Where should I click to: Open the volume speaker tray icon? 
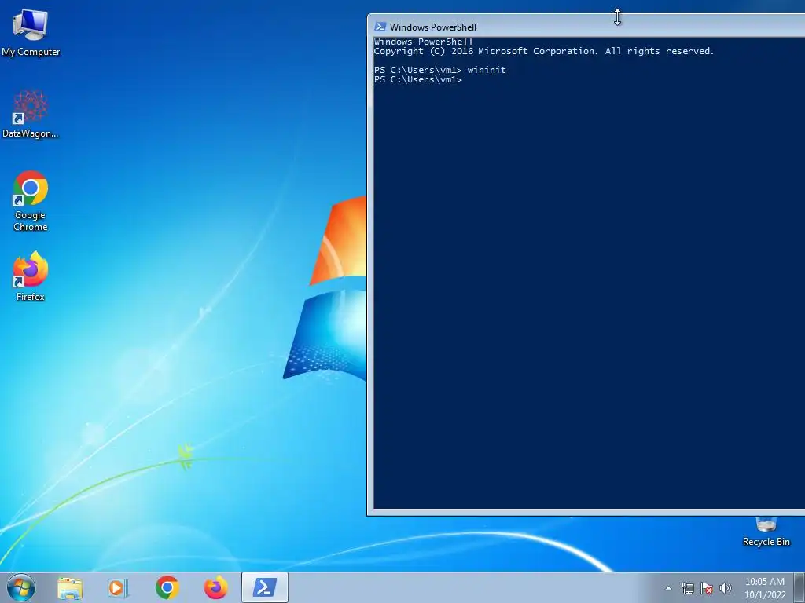tap(726, 588)
